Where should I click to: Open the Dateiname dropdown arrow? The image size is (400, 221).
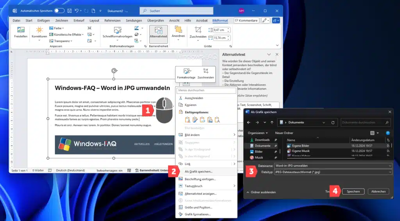390,166
